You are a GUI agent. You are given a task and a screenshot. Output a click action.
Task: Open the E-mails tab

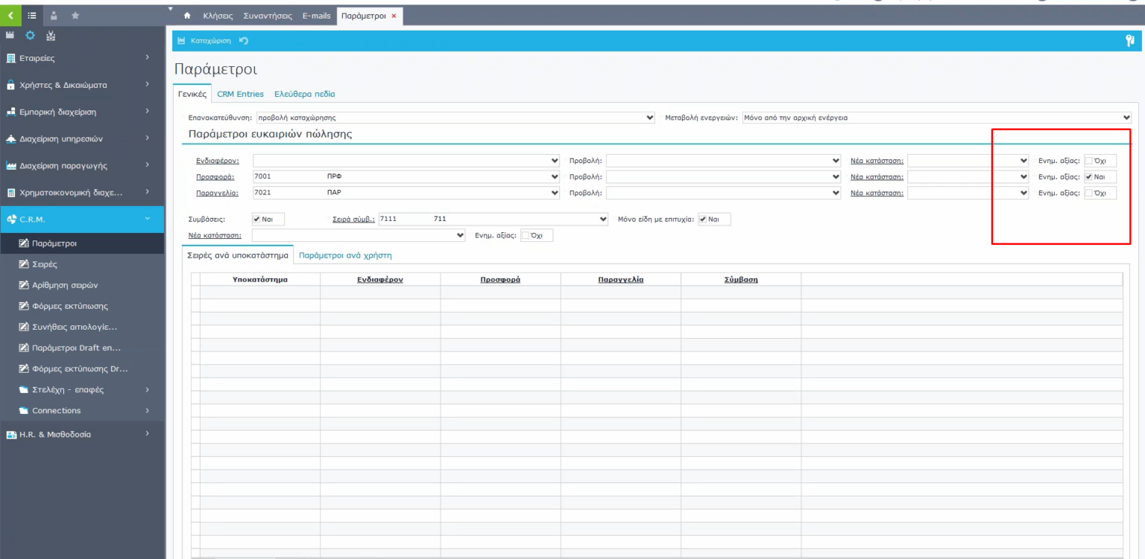(x=316, y=16)
